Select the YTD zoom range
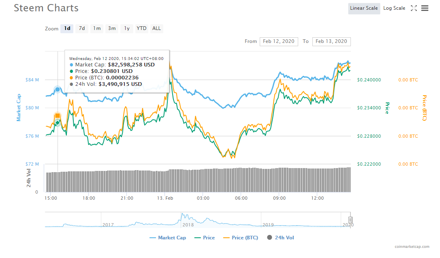Image resolution: width=440 pixels, height=258 pixels. click(141, 28)
